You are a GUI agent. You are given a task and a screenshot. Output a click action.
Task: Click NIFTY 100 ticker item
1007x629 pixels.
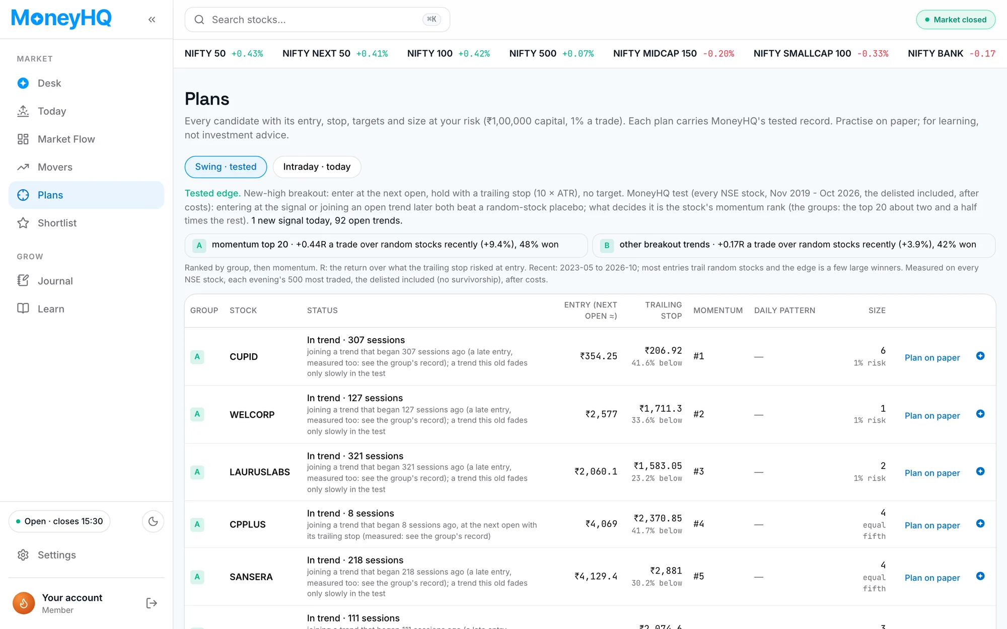click(449, 53)
